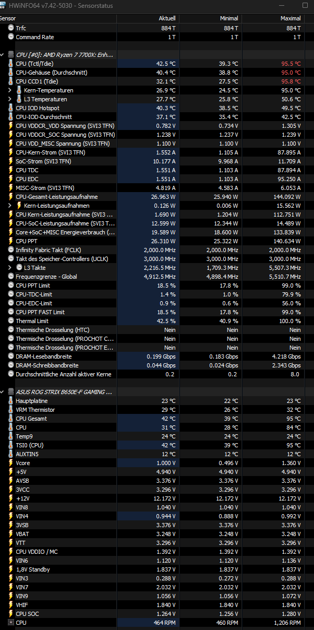The image size is (314, 630).
Task: Select the MISC-Strom (SVI3 TFN) row
Action: 157,188
